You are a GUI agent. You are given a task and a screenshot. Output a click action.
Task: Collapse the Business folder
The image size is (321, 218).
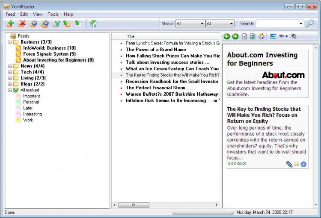pyautogui.click(x=9, y=42)
